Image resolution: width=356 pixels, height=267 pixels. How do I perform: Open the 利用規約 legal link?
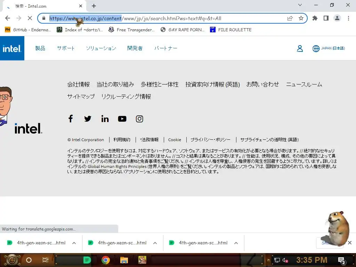pos(122,140)
